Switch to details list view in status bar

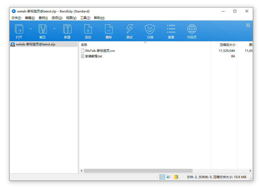pos(162,177)
